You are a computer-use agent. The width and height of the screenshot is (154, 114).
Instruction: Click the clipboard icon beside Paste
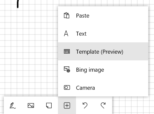pyautogui.click(x=66, y=16)
